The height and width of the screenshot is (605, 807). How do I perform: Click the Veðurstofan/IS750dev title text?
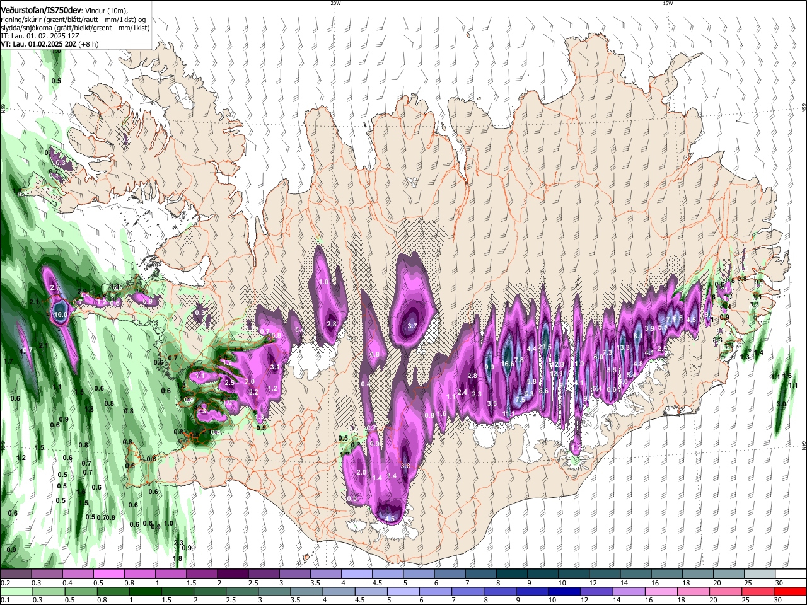pos(40,10)
